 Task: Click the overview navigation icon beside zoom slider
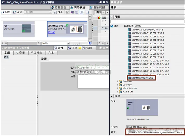pos(90,43)
